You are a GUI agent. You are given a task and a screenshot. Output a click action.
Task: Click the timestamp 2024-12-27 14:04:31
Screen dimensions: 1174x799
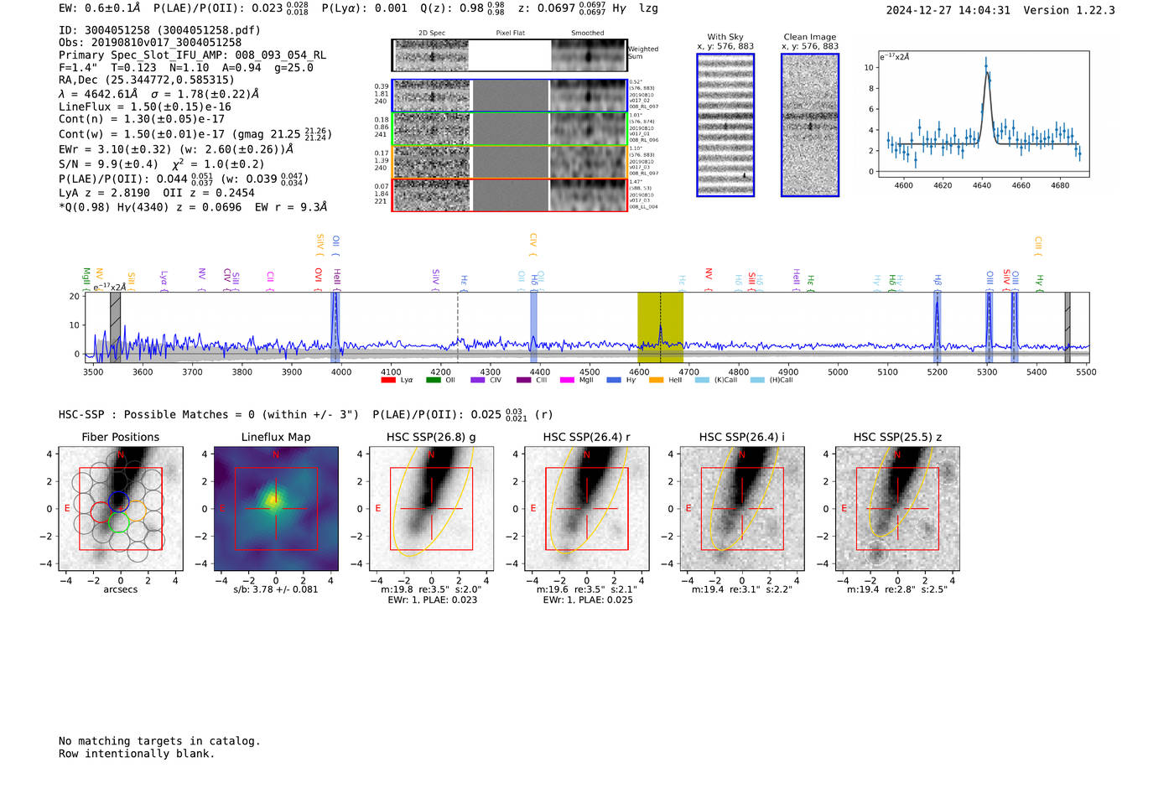click(x=948, y=11)
